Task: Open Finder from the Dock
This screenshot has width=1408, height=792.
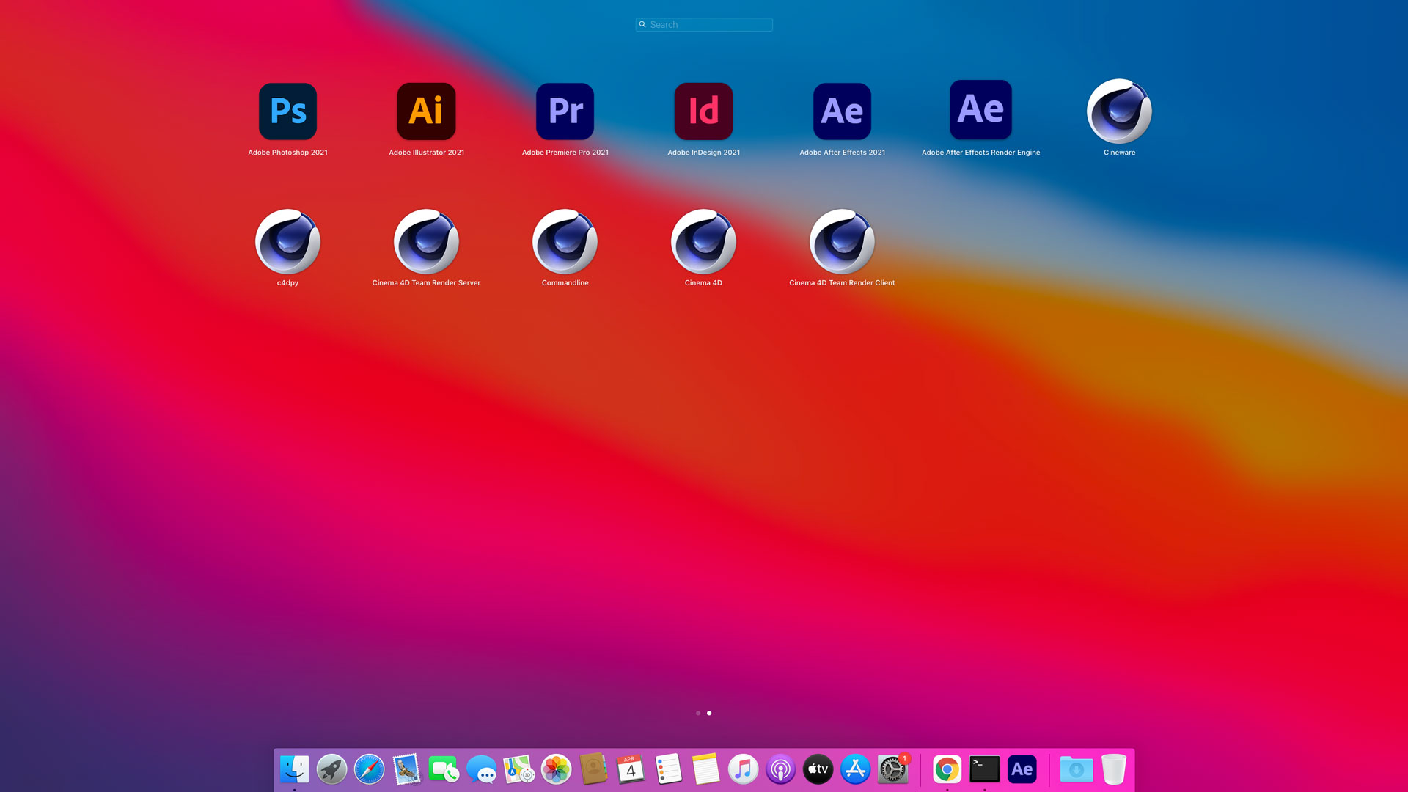Action: pos(294,769)
